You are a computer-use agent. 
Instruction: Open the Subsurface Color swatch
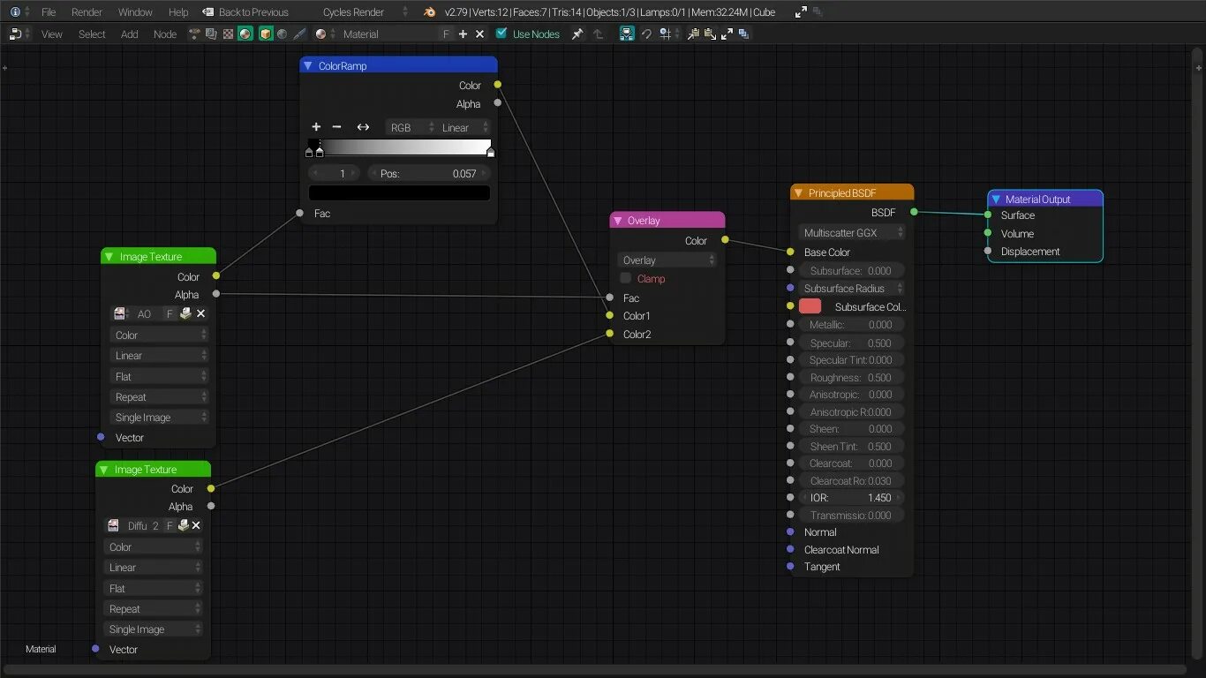point(810,306)
